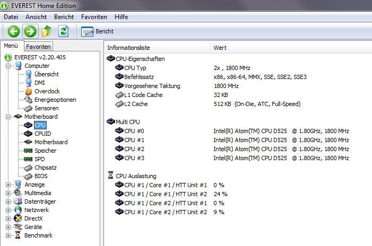This screenshot has width=372, height=246.
Task: Select Motherboard sub-item under Motherboard
Action: [51, 142]
